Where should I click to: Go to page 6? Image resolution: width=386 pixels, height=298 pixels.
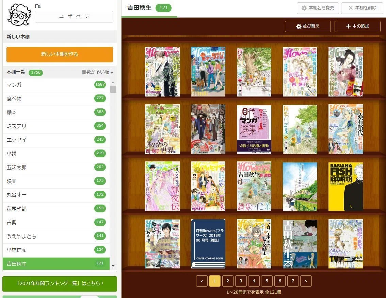coord(280,281)
